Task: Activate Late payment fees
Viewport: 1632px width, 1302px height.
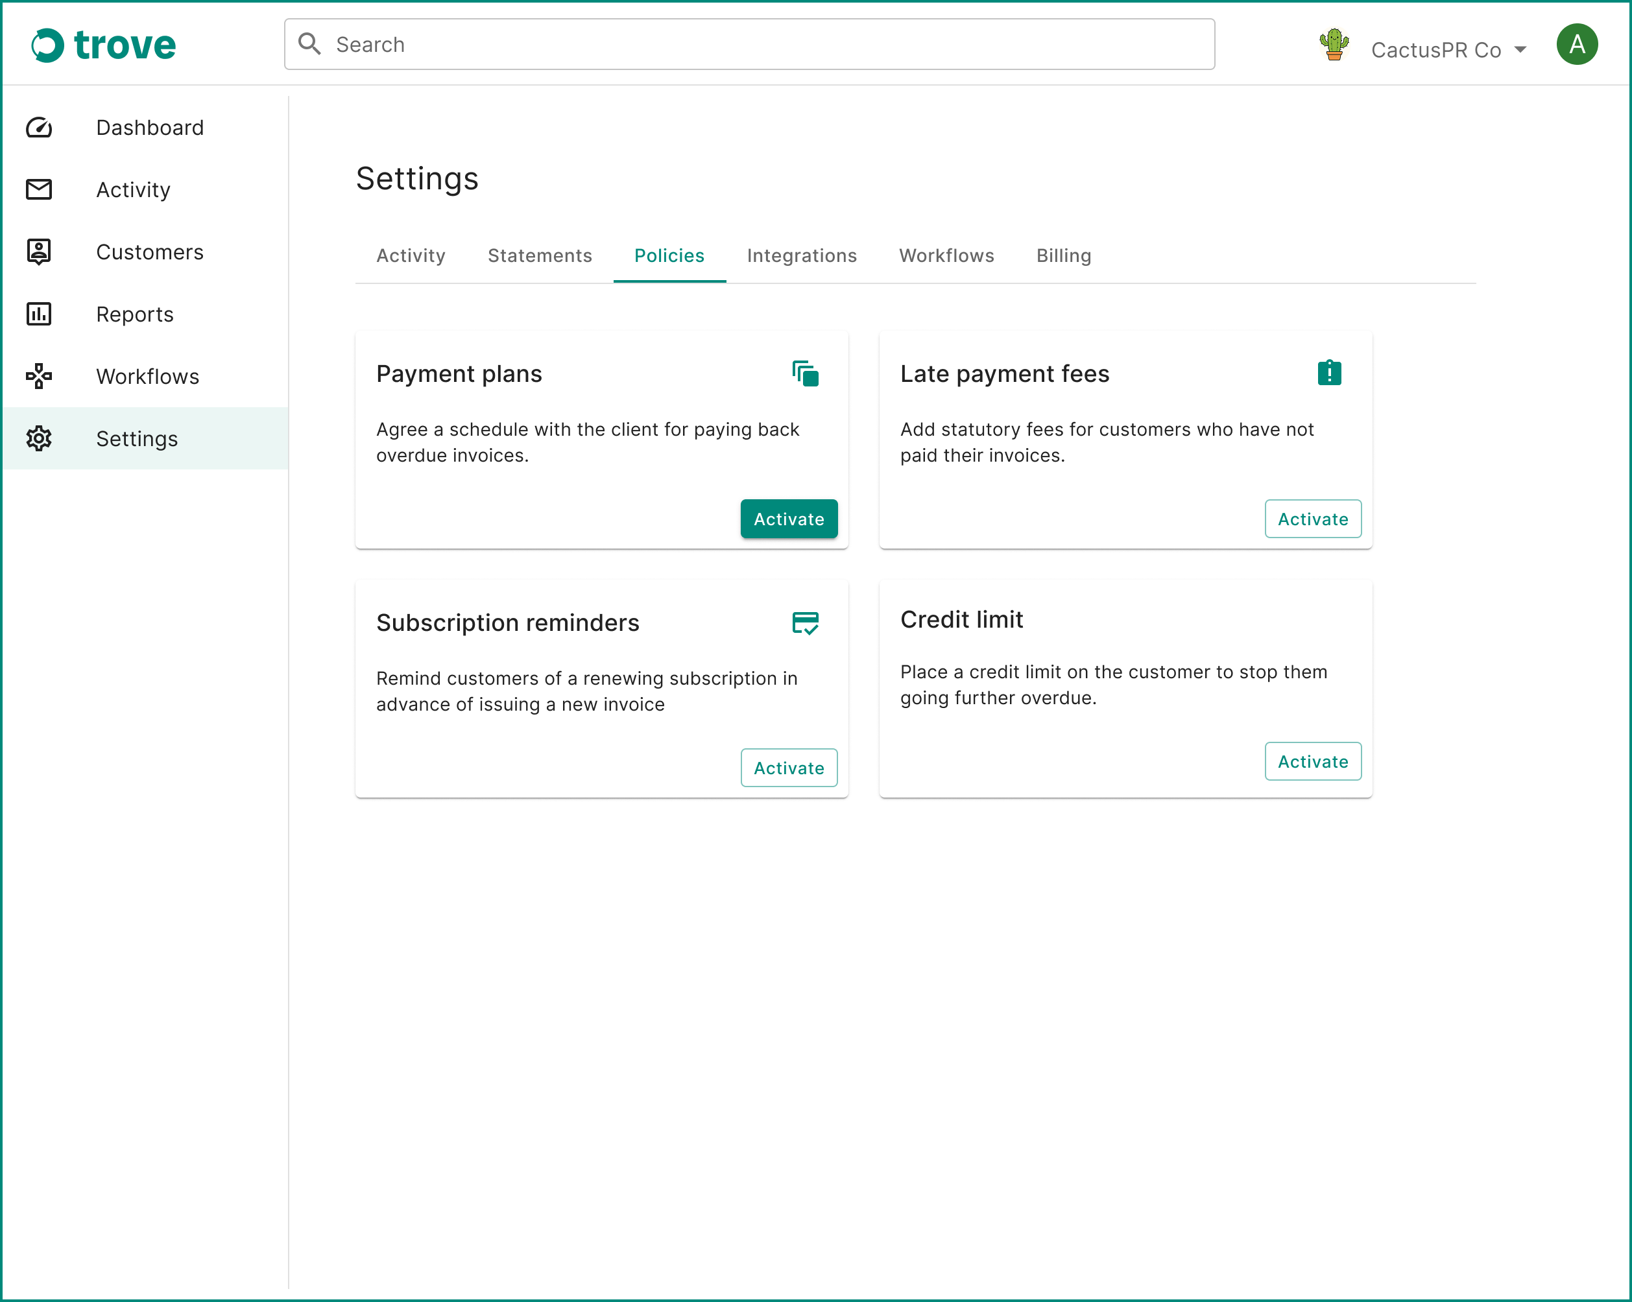Action: pos(1313,519)
